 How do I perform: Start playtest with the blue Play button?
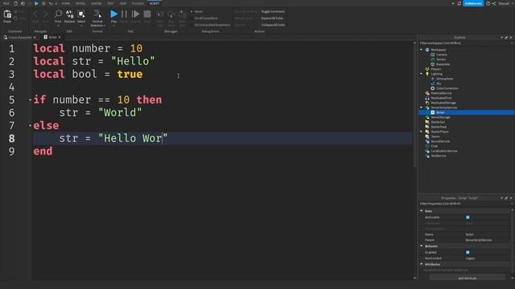(x=113, y=14)
